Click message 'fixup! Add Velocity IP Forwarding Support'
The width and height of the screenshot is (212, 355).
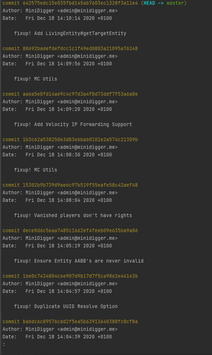(x=73, y=125)
